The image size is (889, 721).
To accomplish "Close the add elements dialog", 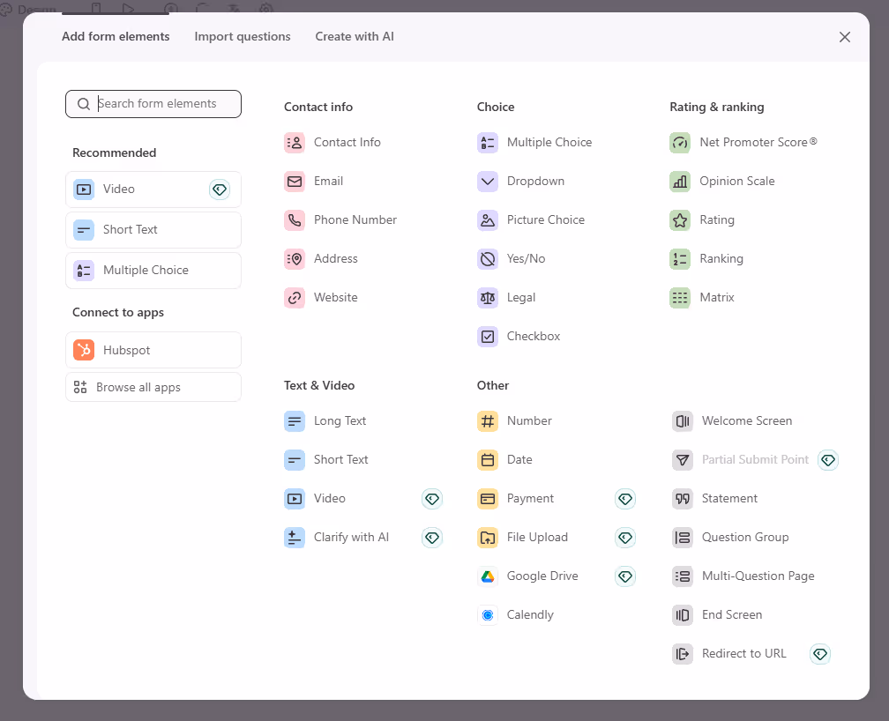I will click(845, 37).
